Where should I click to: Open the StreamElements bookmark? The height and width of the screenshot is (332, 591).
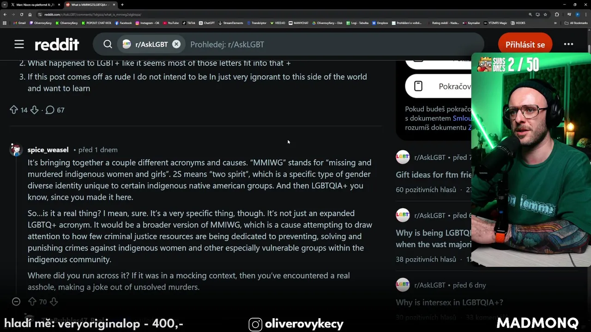[231, 23]
